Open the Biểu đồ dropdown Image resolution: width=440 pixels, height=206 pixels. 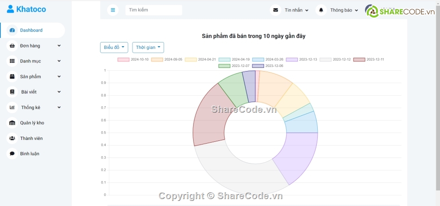(114, 47)
